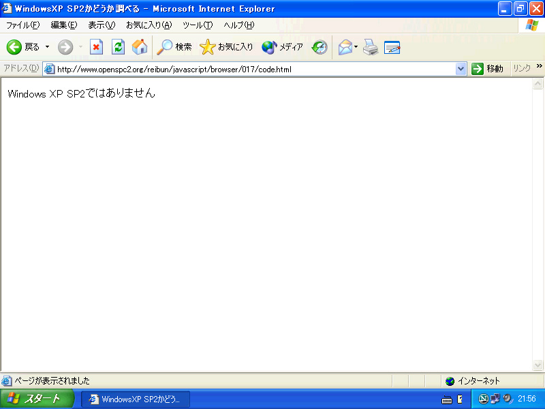
Task: Click the Netscape N tray icon
Action: (483, 399)
